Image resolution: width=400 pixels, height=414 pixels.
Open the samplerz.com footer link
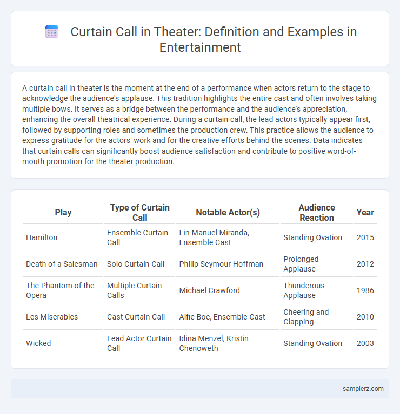click(x=363, y=389)
